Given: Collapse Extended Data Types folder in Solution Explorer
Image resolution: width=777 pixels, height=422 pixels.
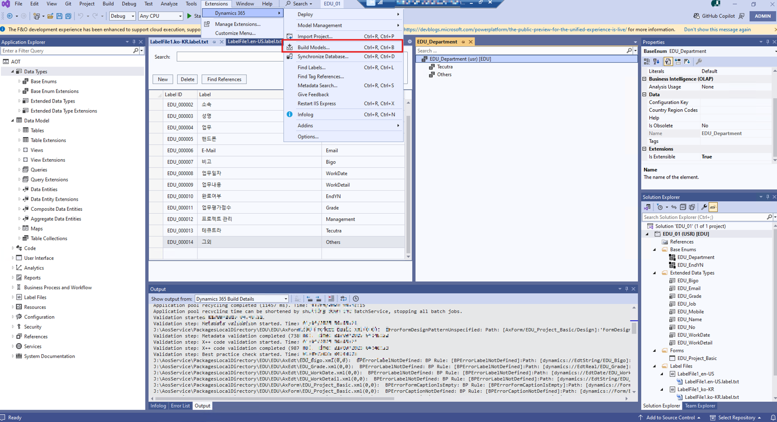Looking at the screenshot, I should click(x=655, y=273).
